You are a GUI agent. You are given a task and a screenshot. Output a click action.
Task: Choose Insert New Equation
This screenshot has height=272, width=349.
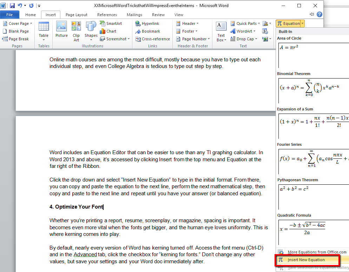click(x=306, y=260)
